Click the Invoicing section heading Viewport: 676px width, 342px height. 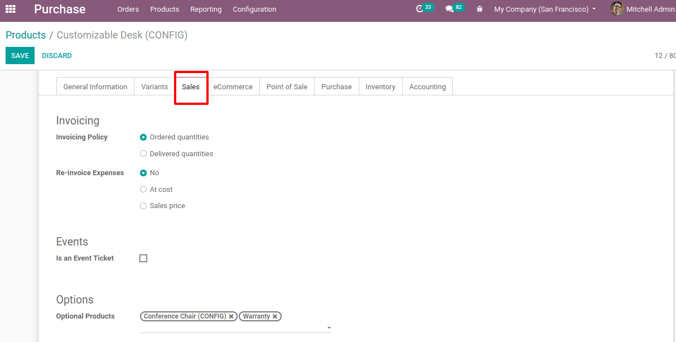coord(78,121)
